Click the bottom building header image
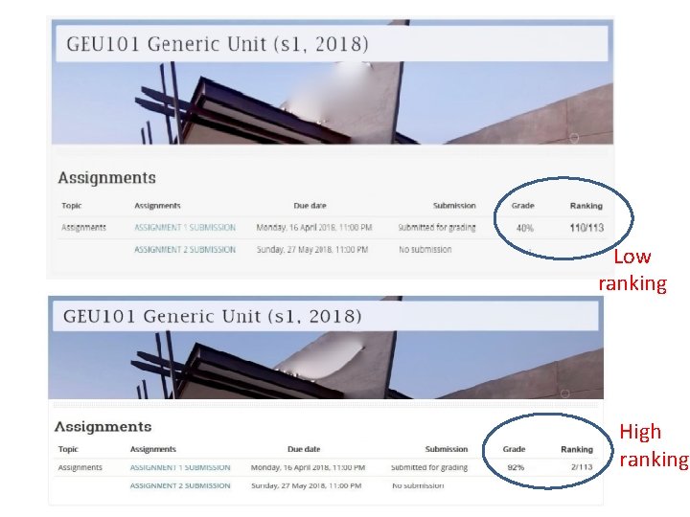This screenshot has width=690, height=517. click(x=326, y=365)
